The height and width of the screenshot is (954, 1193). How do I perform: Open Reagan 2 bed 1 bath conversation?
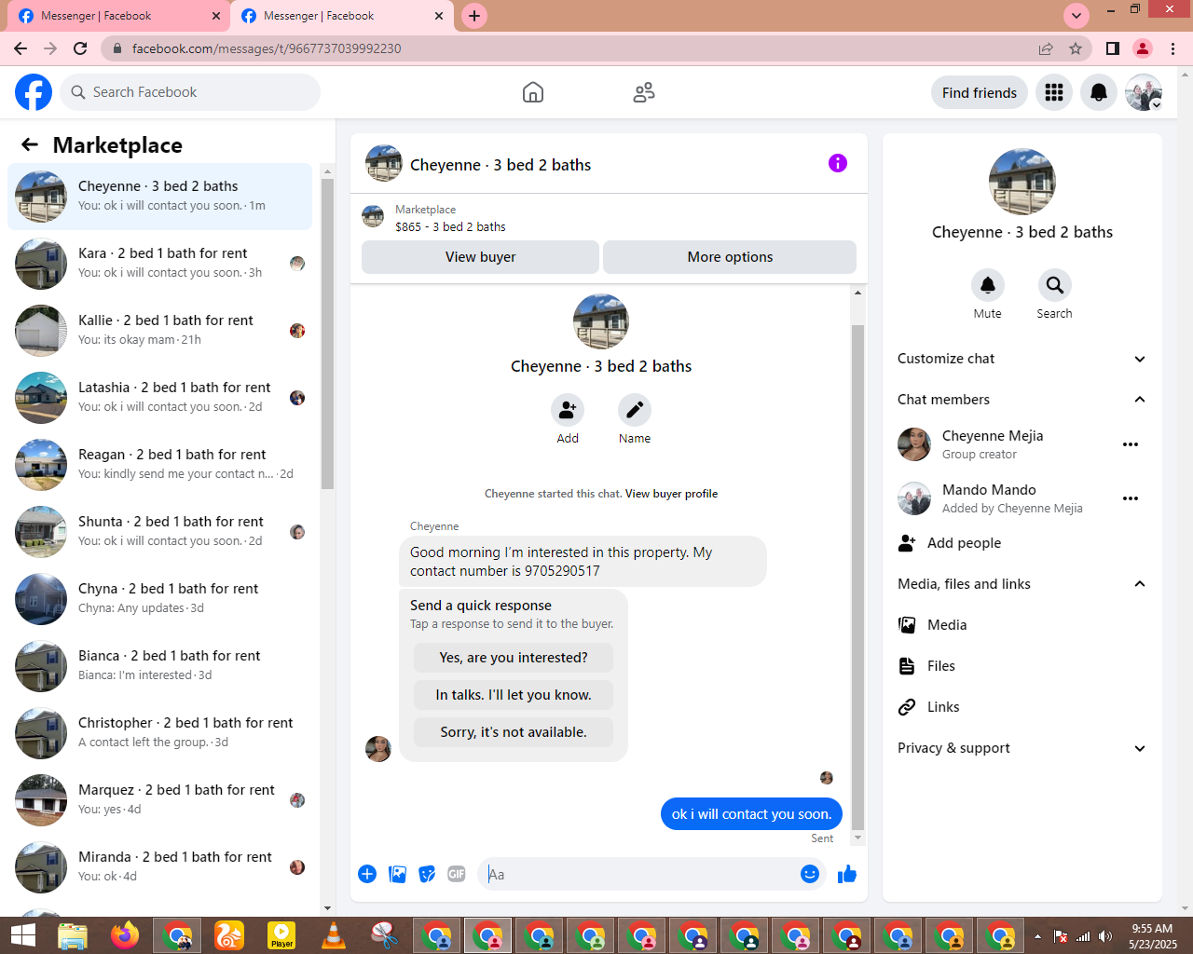point(160,465)
